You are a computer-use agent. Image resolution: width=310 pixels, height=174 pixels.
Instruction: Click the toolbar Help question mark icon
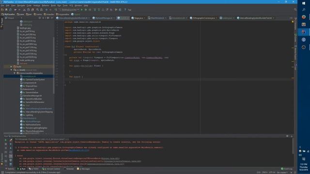[x=125, y=10]
